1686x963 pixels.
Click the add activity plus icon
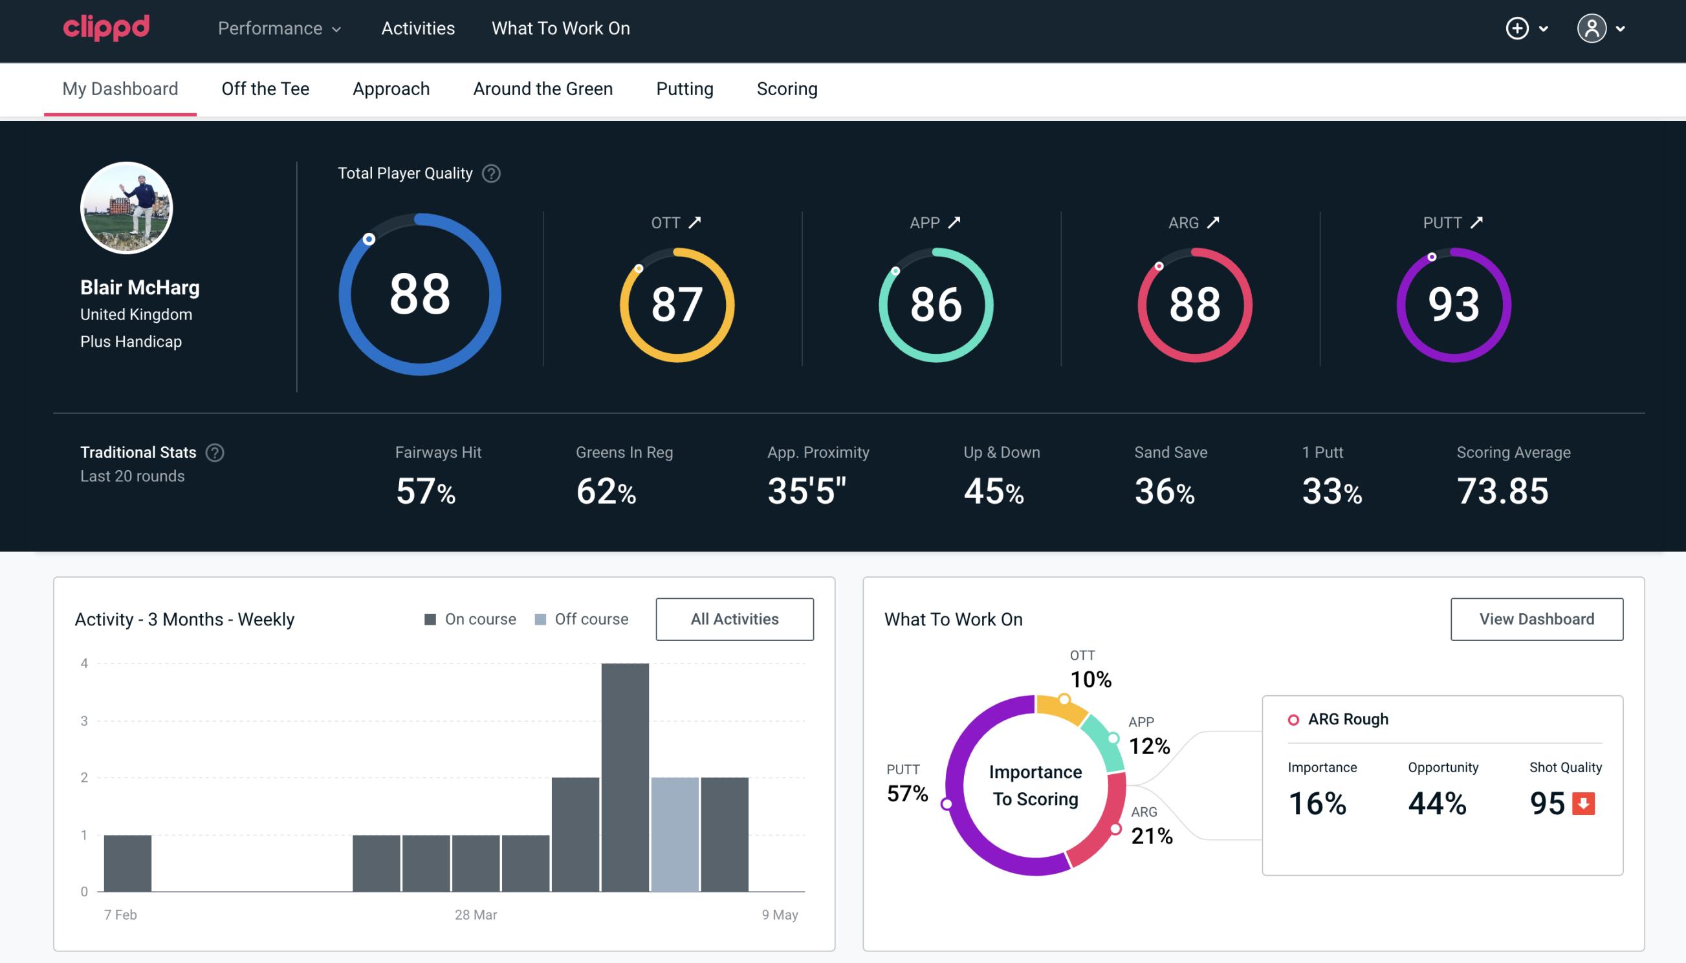[x=1517, y=29]
